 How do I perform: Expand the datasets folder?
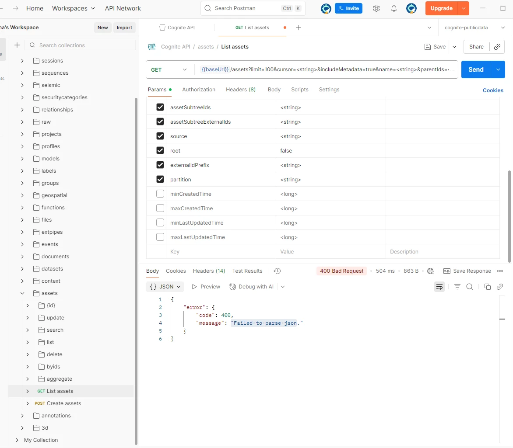pyautogui.click(x=22, y=269)
